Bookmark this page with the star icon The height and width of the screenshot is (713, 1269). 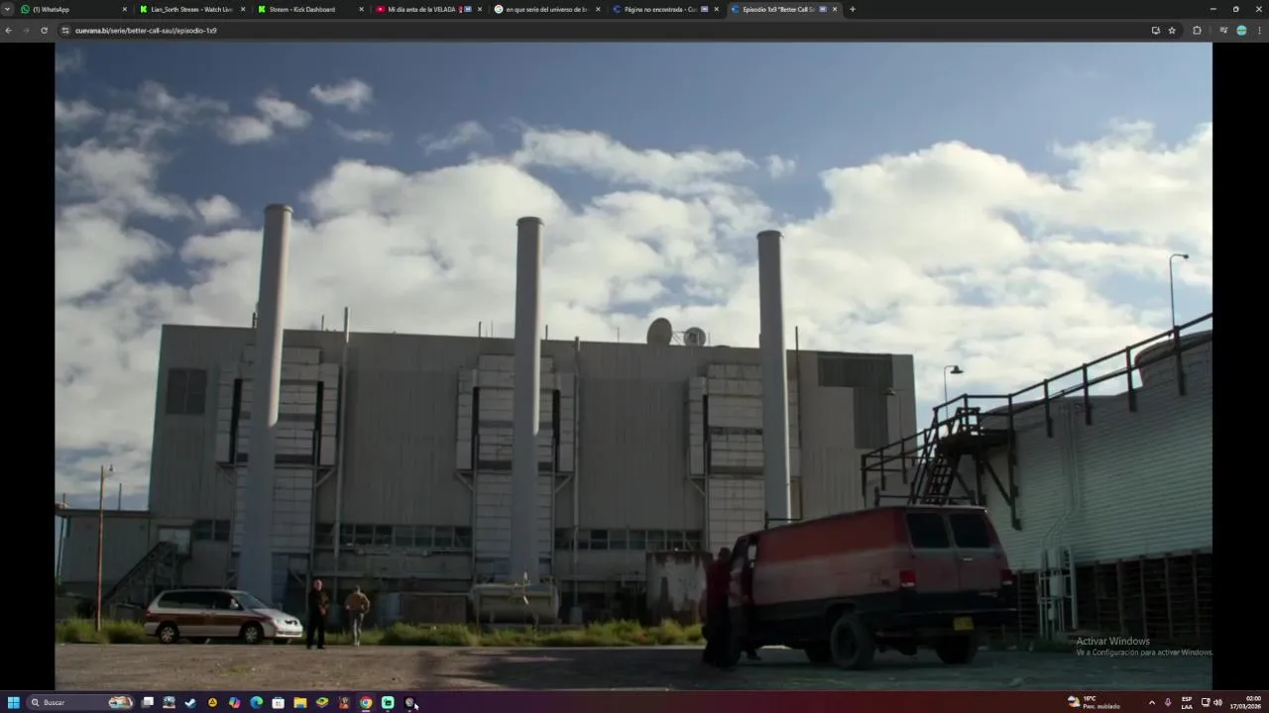coord(1172,31)
